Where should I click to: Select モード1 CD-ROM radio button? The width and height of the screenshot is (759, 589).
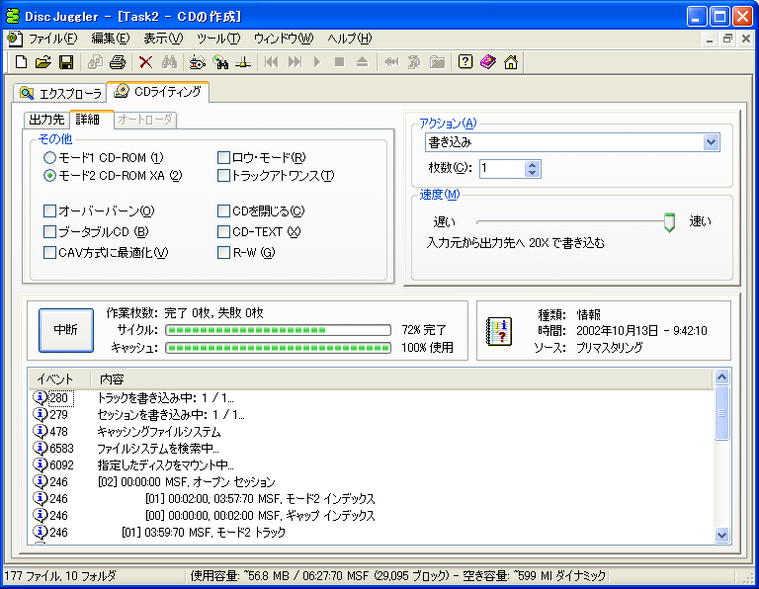pos(49,158)
